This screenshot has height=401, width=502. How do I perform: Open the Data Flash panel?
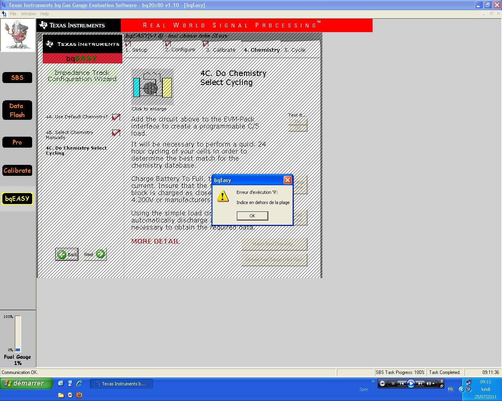17,110
